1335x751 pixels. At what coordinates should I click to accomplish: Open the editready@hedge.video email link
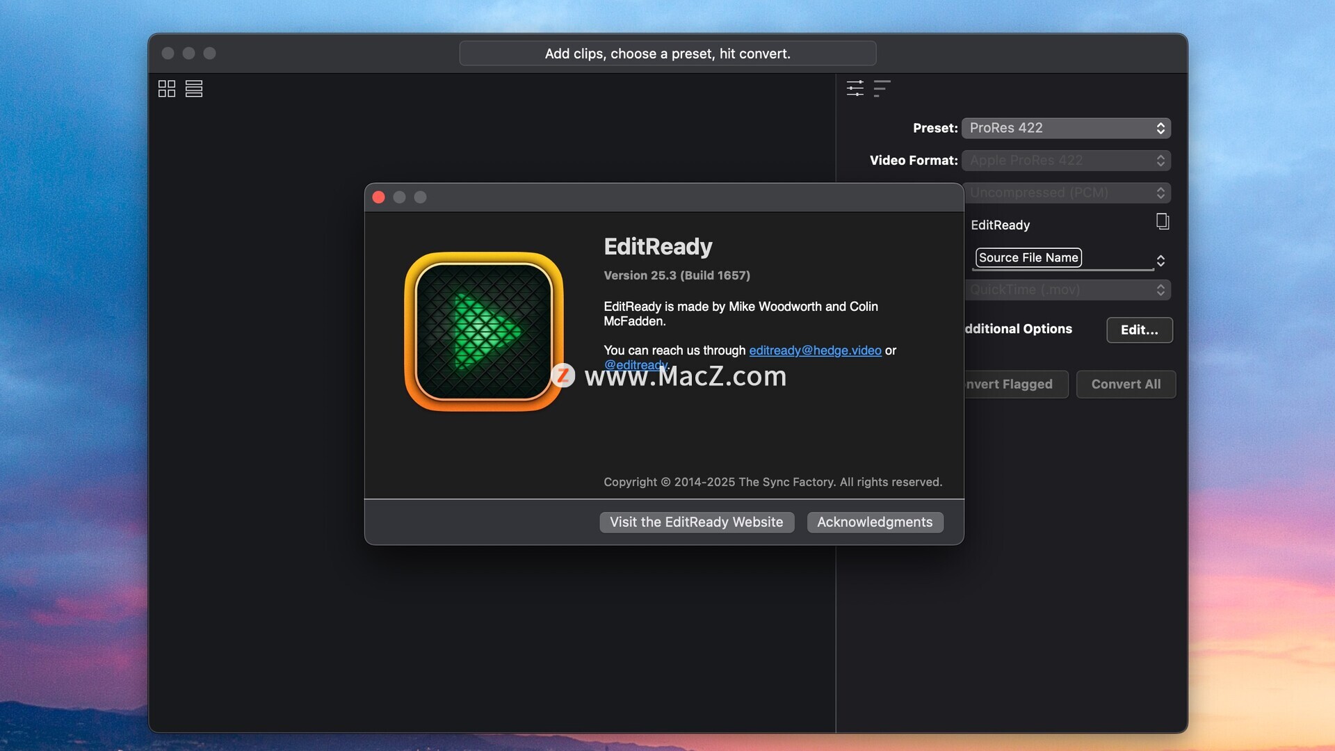point(815,350)
